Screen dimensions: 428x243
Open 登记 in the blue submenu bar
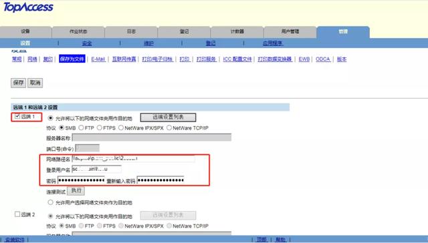pyautogui.click(x=211, y=43)
